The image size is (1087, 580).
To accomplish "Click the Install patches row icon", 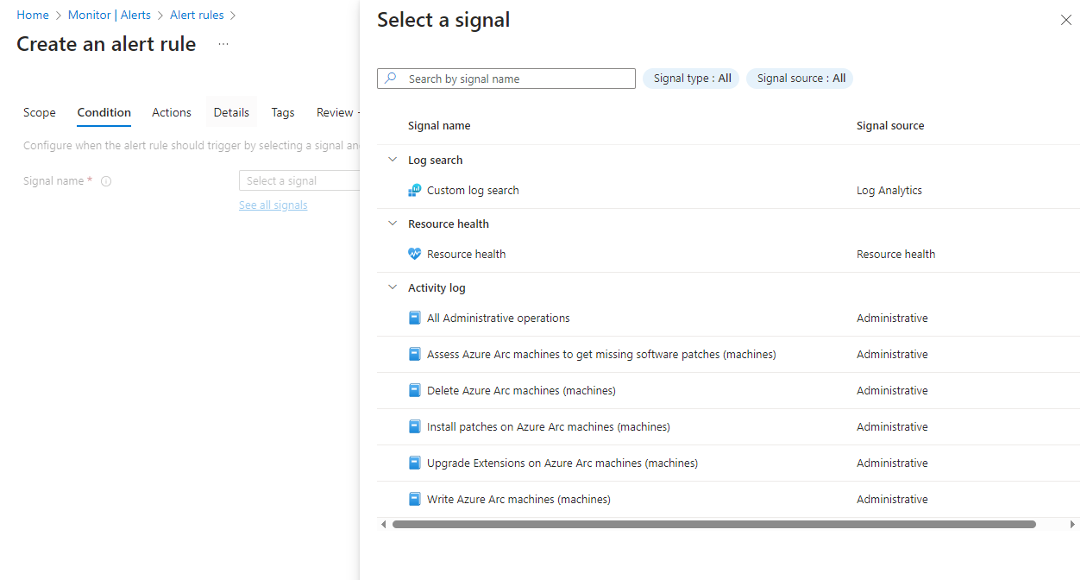I will tap(415, 426).
